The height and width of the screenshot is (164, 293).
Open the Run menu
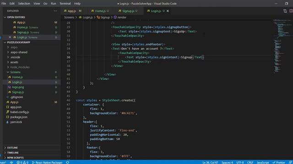(x=54, y=4)
